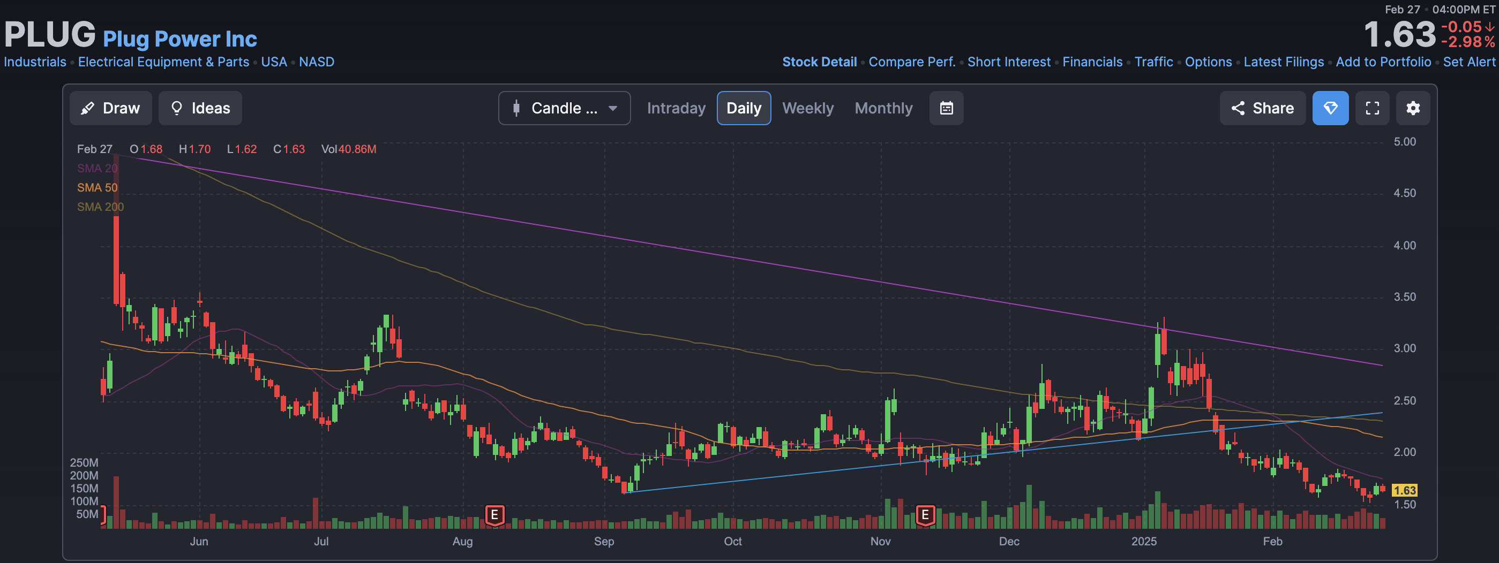Open the date range calendar icon

click(x=946, y=108)
